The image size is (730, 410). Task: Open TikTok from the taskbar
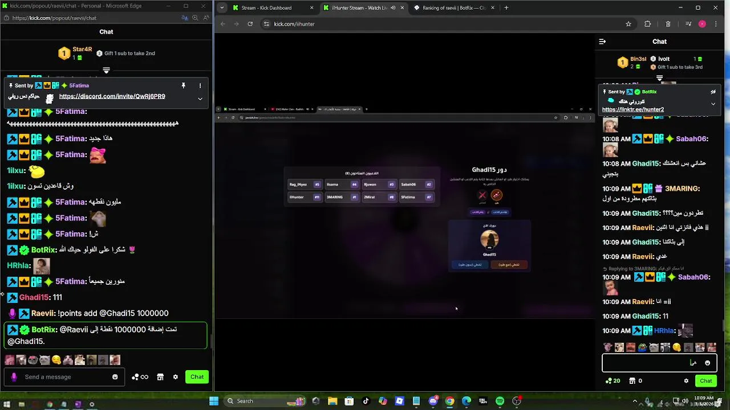pyautogui.click(x=366, y=401)
